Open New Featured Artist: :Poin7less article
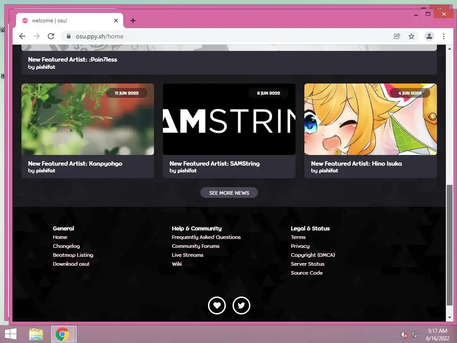The height and width of the screenshot is (343, 457). coord(73,59)
